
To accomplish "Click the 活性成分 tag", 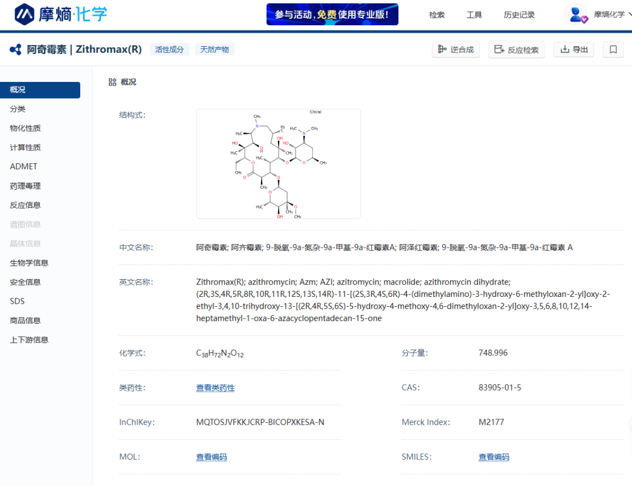I will coord(169,50).
